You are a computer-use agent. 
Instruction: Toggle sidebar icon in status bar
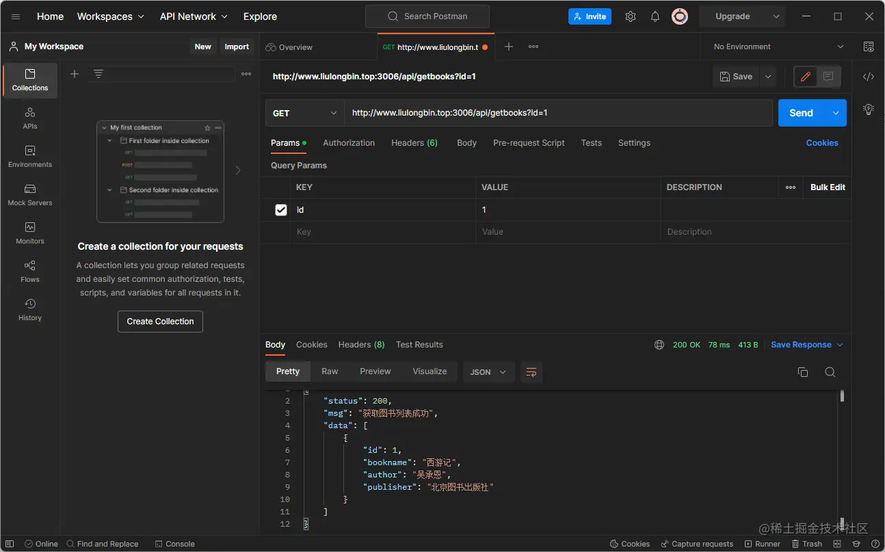(10, 544)
